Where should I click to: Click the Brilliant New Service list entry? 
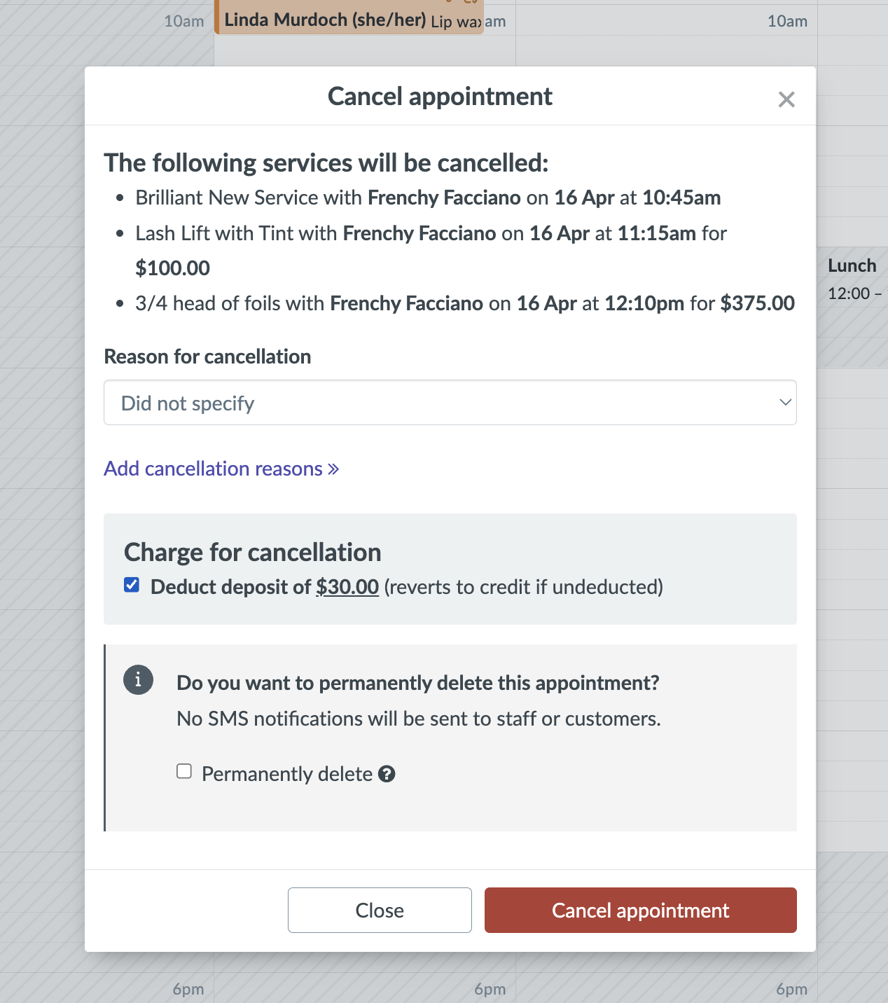pos(427,198)
